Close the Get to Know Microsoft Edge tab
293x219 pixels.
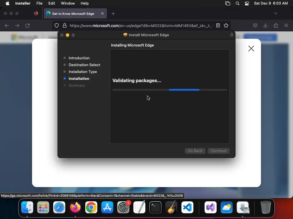[102, 13]
